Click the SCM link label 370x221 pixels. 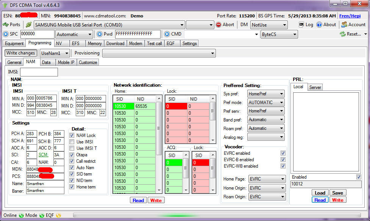click(44, 155)
